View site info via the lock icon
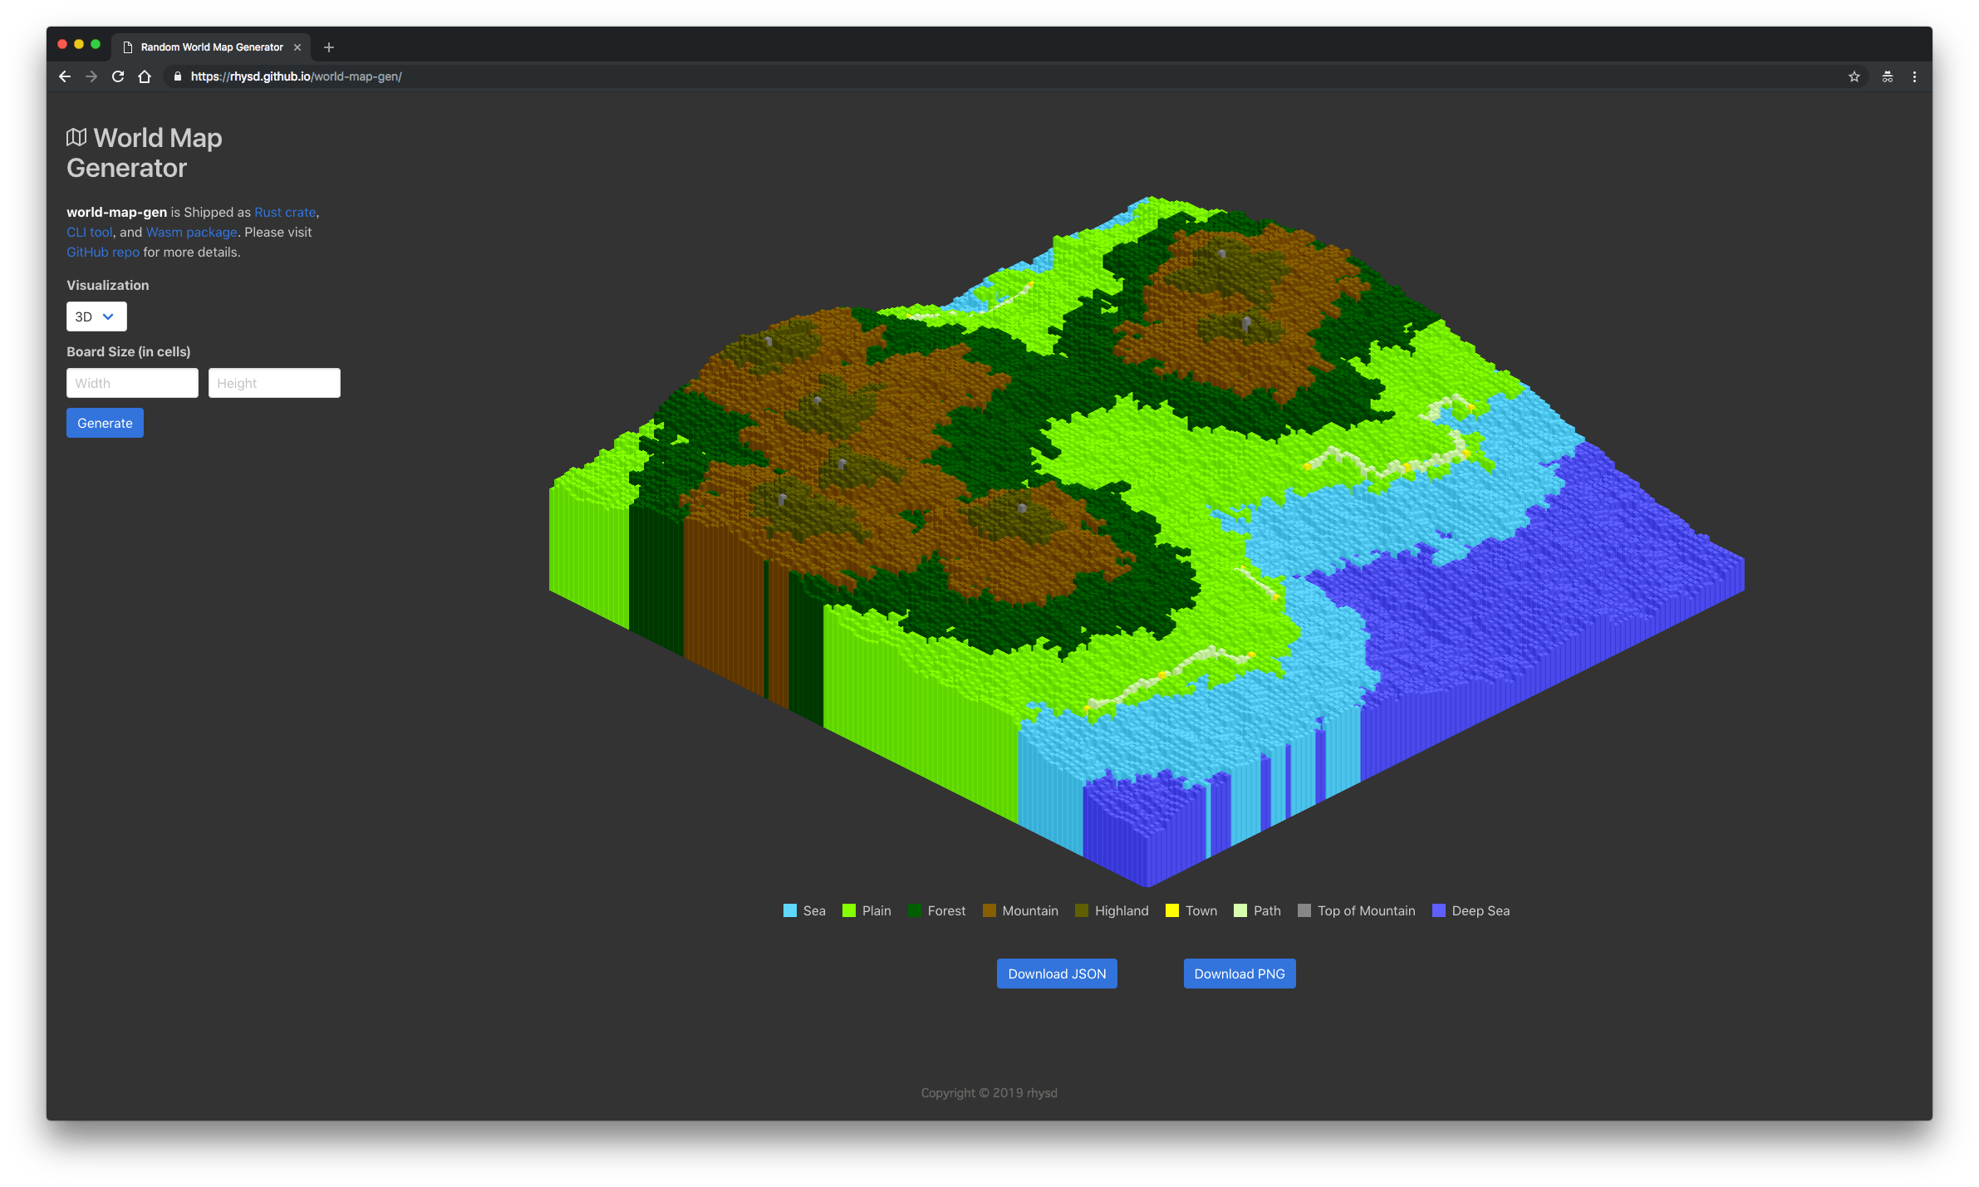 tap(177, 76)
